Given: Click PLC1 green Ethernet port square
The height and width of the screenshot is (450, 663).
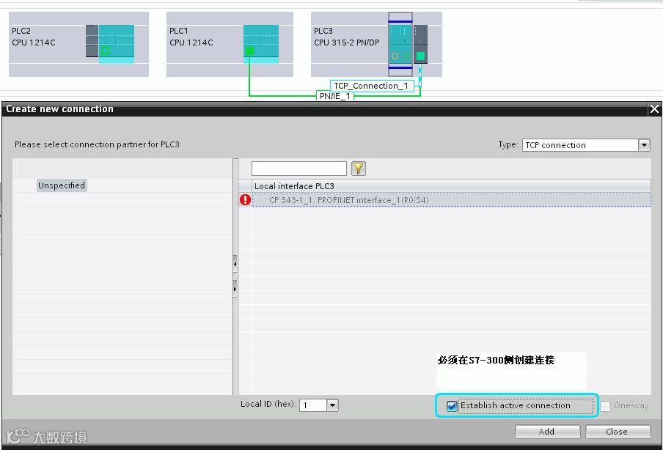Looking at the screenshot, I should coord(249,51).
